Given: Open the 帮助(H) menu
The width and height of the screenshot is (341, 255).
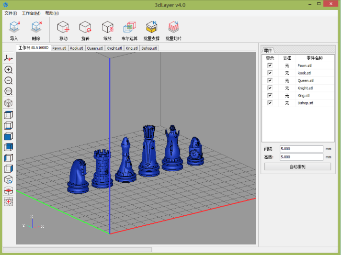Looking at the screenshot, I should point(52,13).
